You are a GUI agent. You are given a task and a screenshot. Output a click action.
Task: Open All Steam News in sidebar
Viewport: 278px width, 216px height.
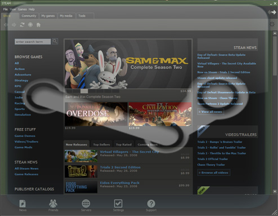(26, 169)
